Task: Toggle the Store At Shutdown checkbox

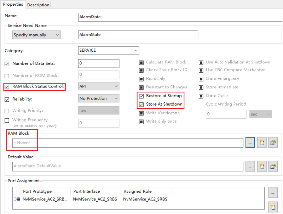Action: pyautogui.click(x=141, y=104)
